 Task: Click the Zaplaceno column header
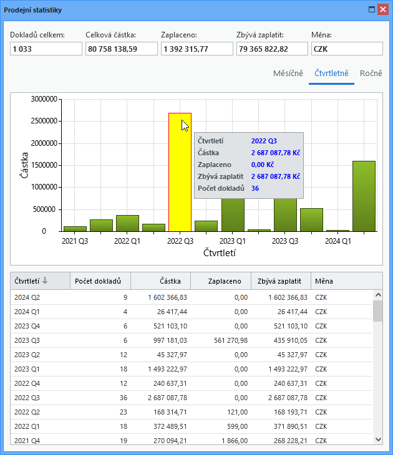point(221,281)
